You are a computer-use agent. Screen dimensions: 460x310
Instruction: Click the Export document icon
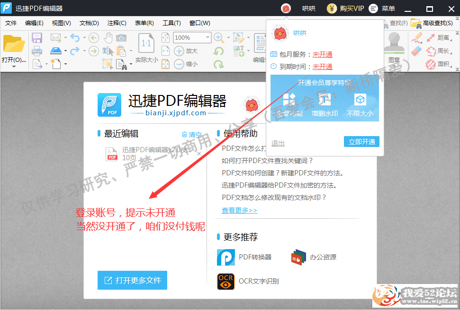pyautogui.click(x=37, y=64)
